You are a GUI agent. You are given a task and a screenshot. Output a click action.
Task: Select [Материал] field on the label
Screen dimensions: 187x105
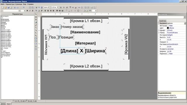pyautogui.click(x=85, y=43)
